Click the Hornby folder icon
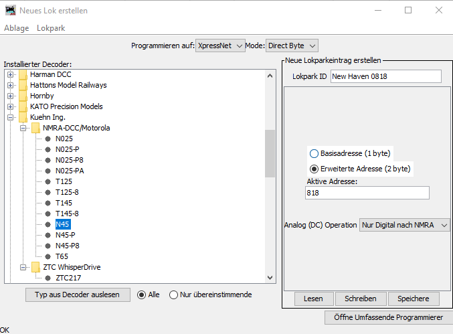This screenshot has width=453, height=334. tap(23, 96)
